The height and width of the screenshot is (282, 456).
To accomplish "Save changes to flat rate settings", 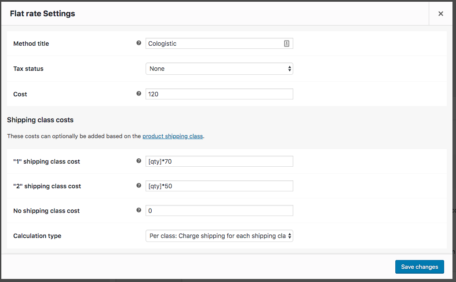I will pyautogui.click(x=420, y=267).
